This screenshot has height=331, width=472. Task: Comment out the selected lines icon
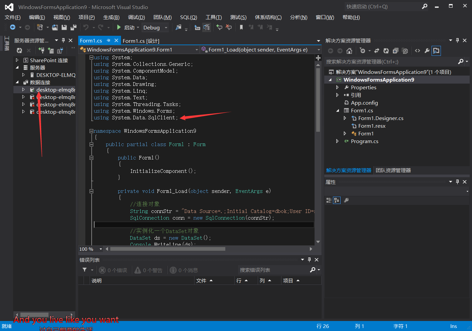tap(219, 27)
